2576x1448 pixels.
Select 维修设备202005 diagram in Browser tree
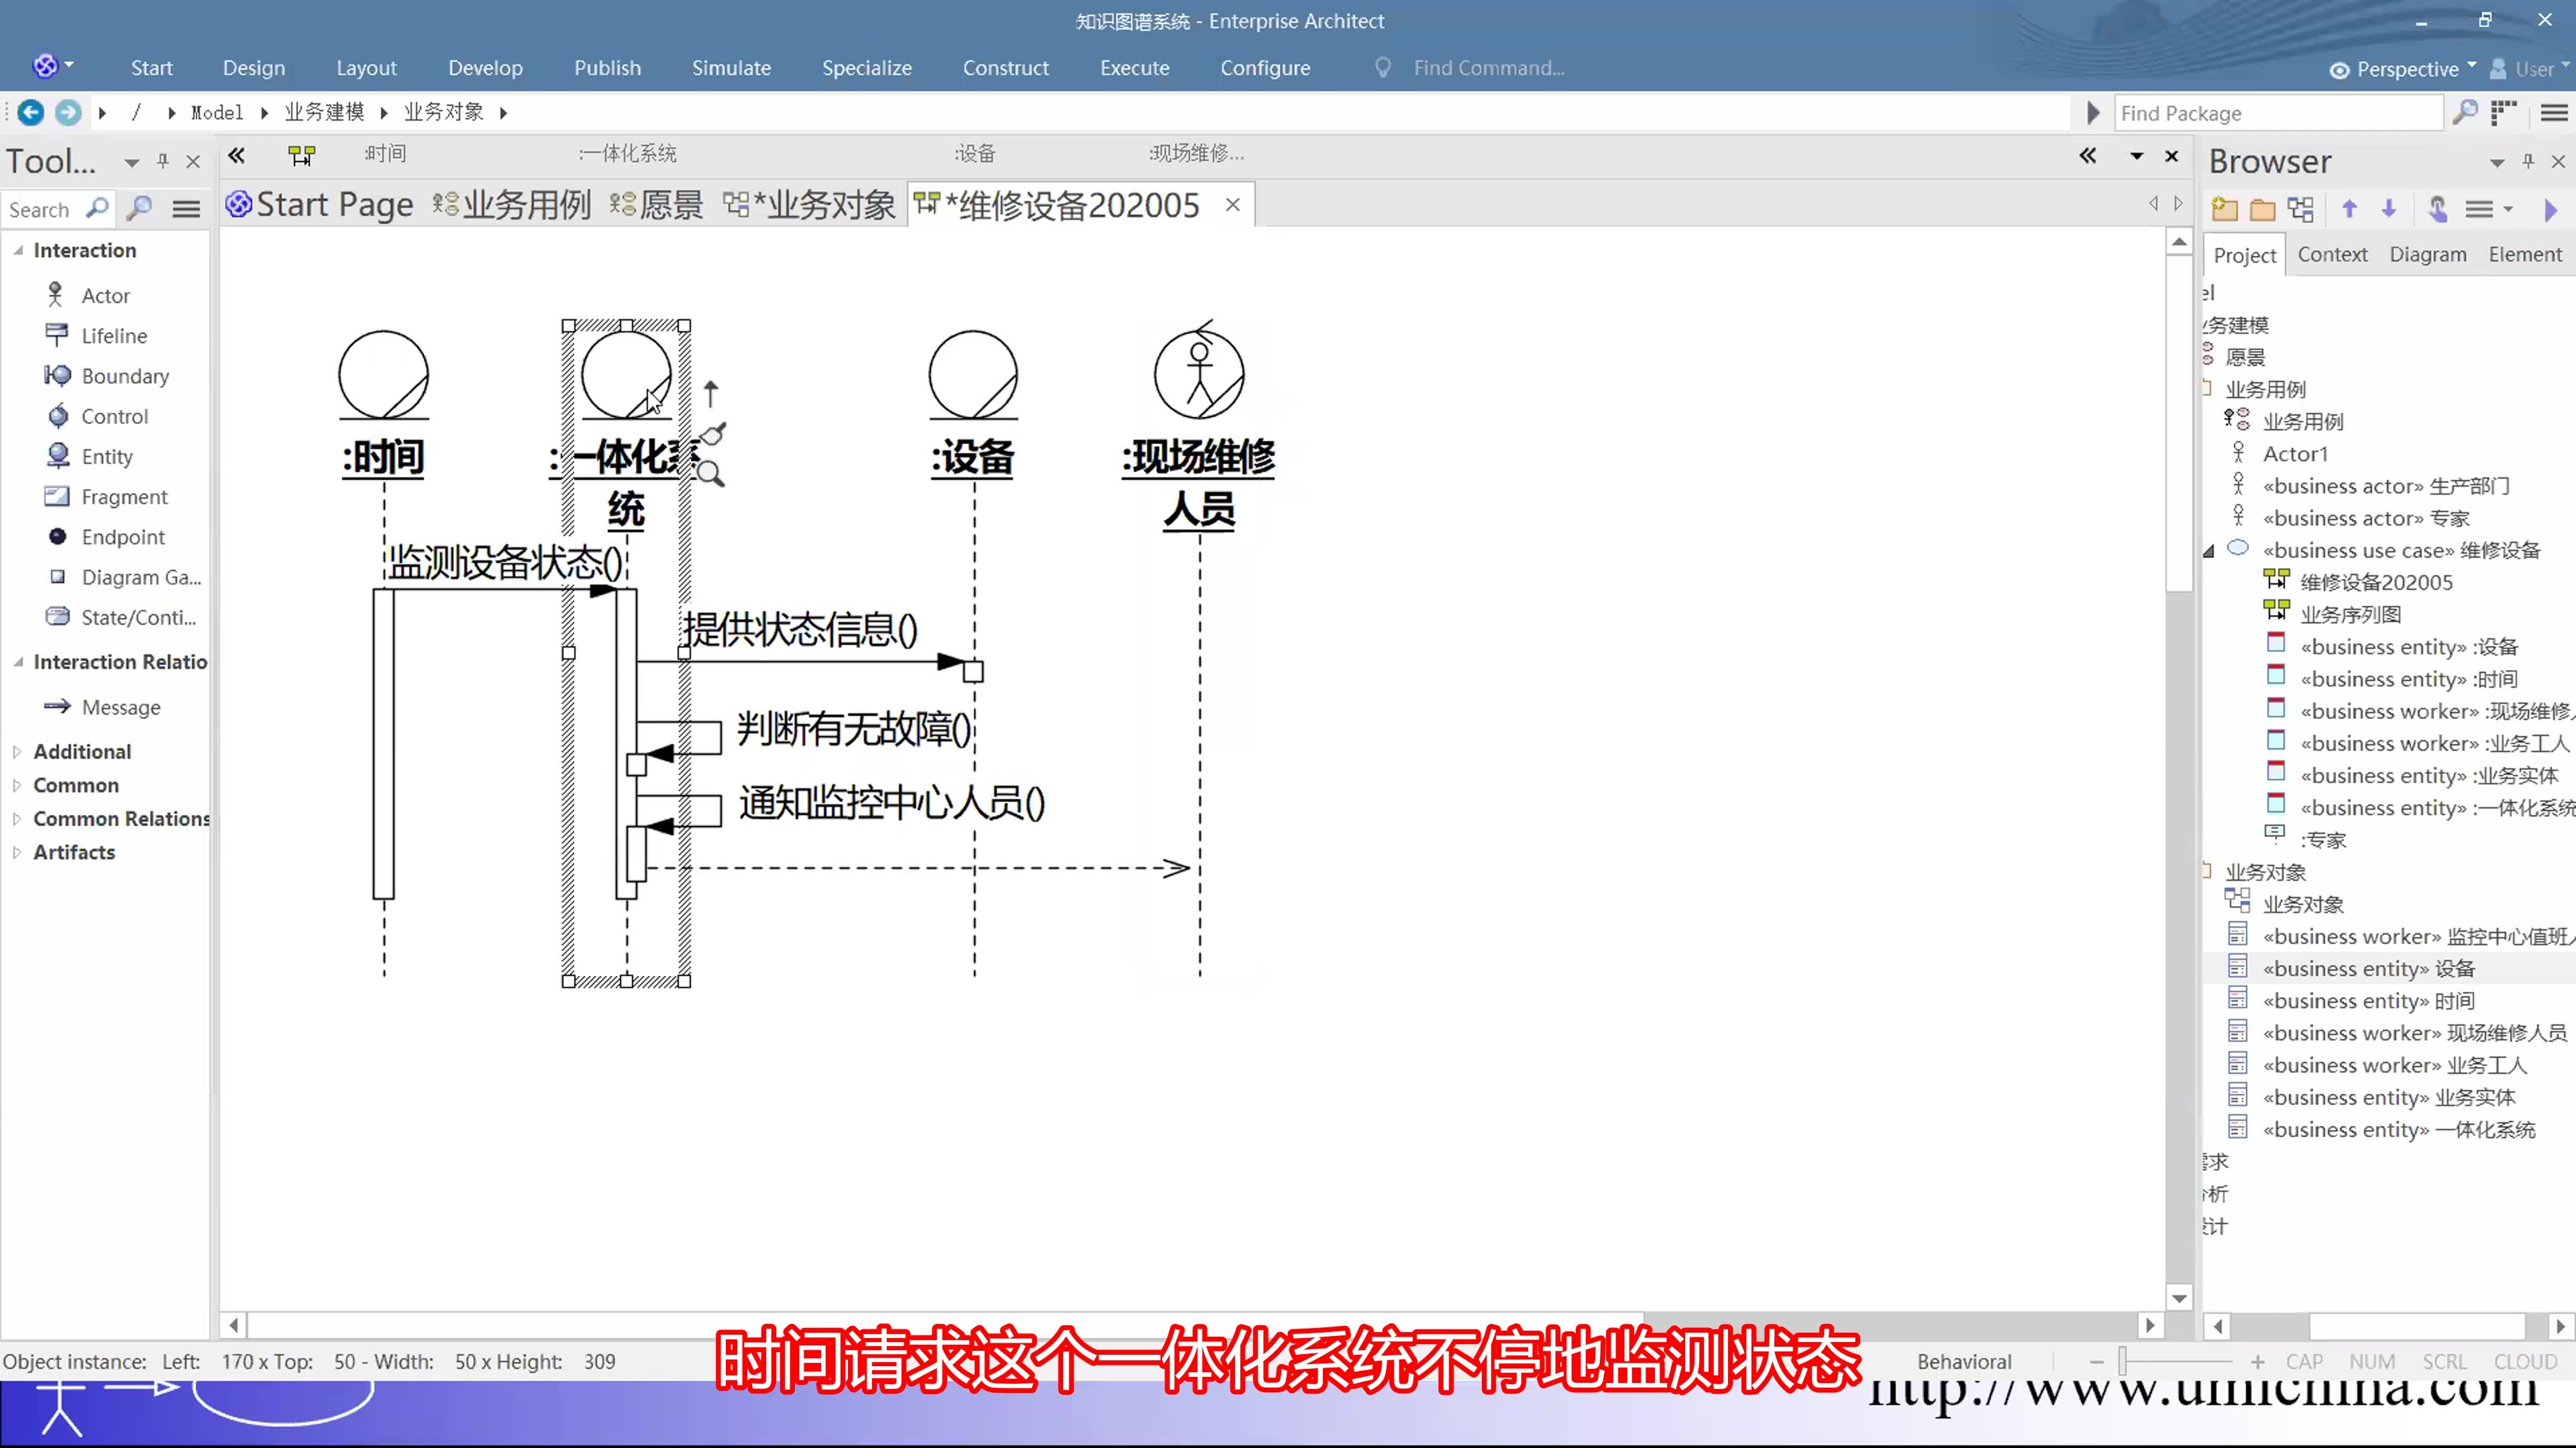tap(2375, 583)
